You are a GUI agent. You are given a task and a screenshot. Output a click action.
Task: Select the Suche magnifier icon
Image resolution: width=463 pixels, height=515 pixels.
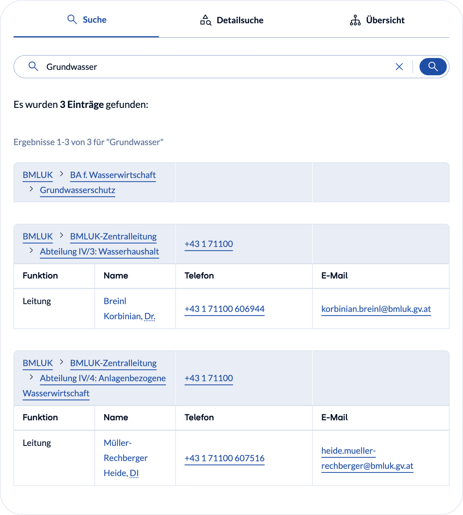[x=72, y=19]
